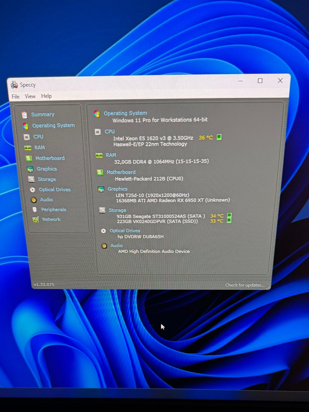Screen dimensions: 309x412
Task: Click the Motherboard icon in sidebar
Action: point(29,158)
